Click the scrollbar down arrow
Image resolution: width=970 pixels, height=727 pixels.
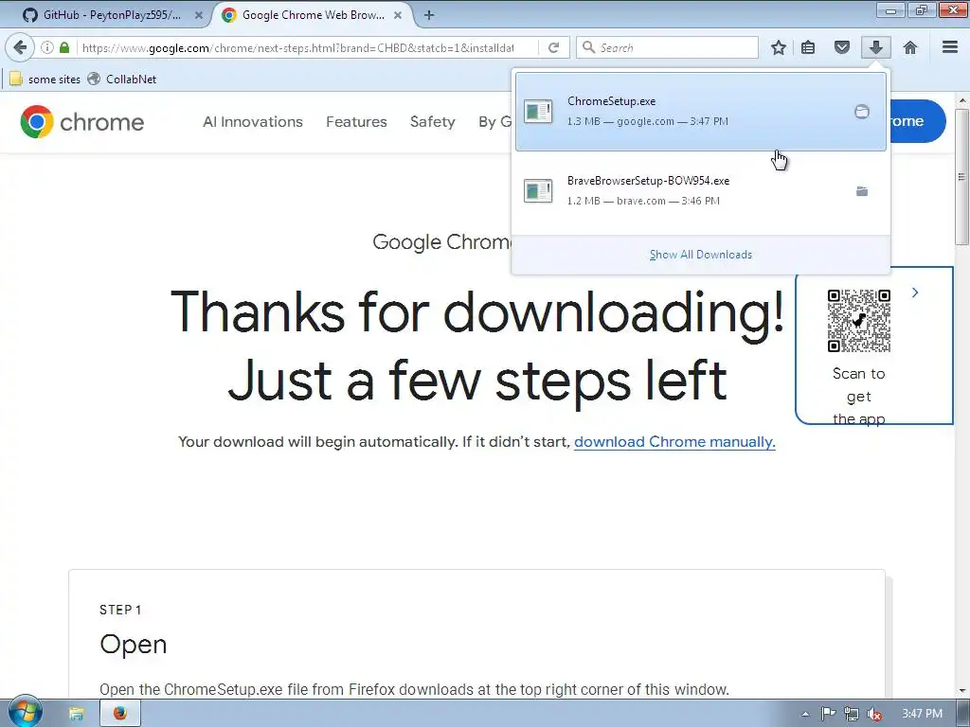[962, 690]
